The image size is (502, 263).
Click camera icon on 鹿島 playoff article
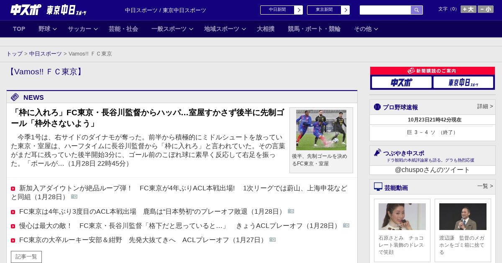(291, 211)
